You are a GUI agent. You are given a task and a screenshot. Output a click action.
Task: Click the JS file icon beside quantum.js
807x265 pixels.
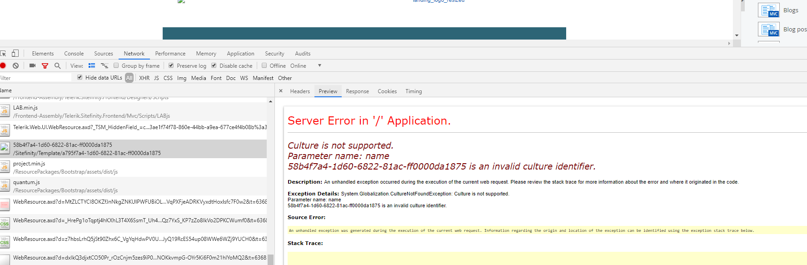[5, 186]
